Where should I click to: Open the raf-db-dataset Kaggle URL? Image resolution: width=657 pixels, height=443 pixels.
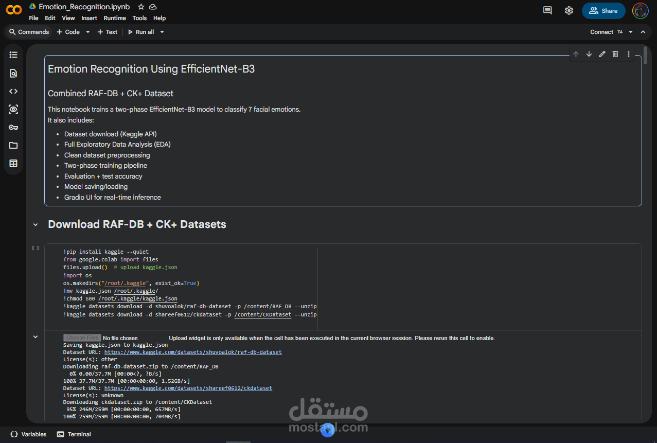(193, 352)
